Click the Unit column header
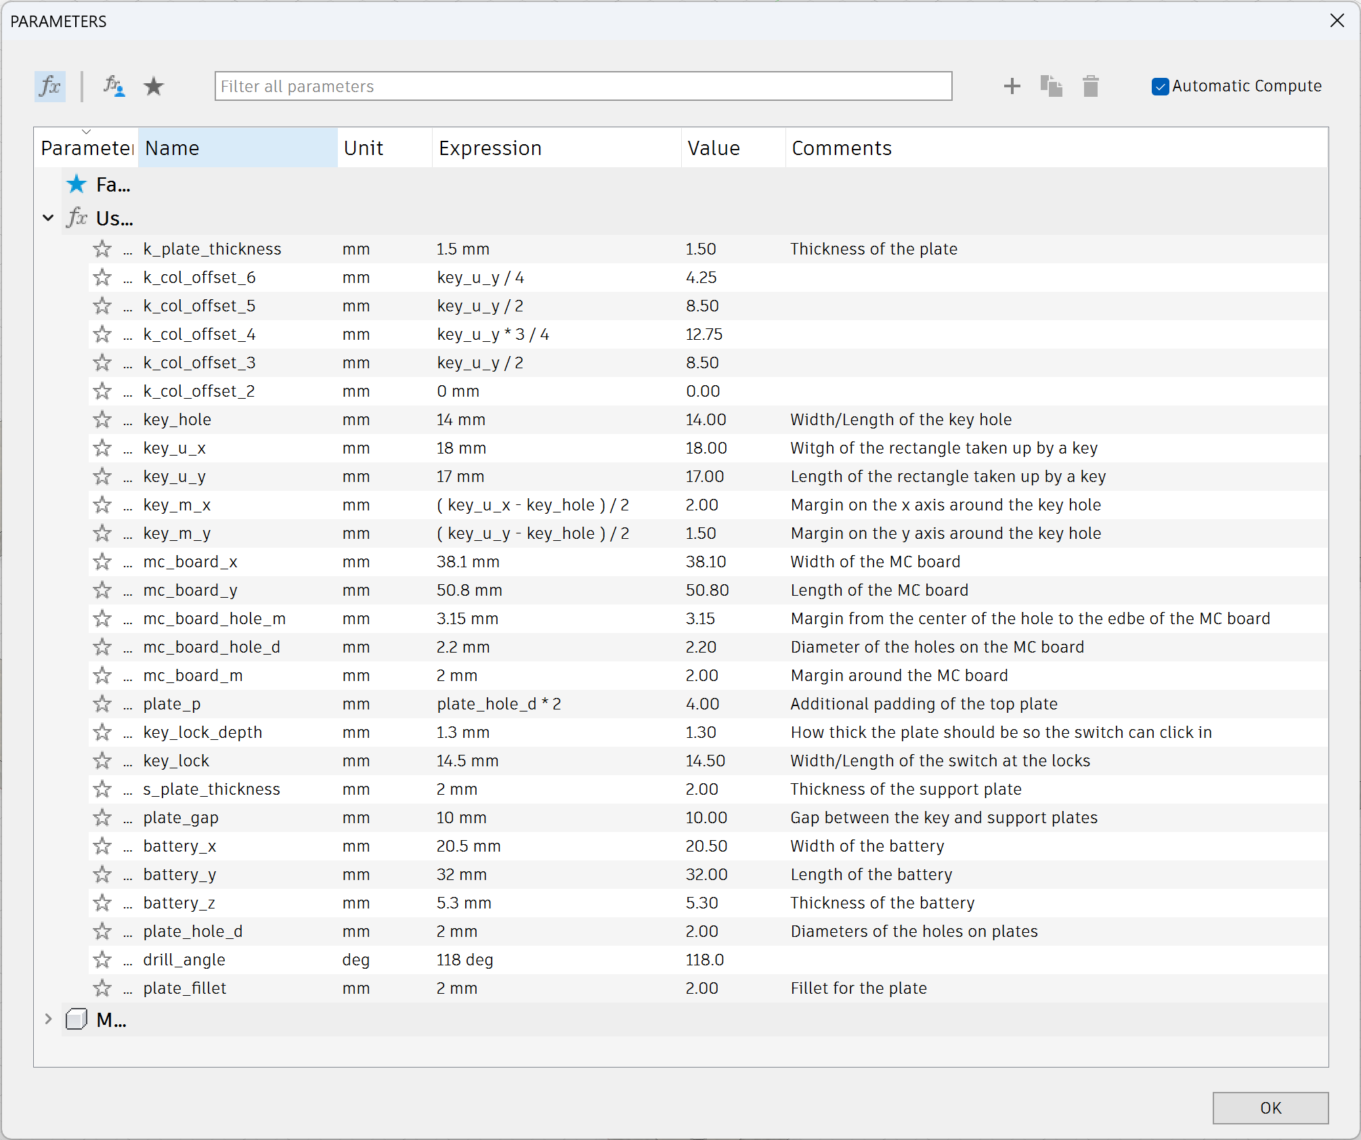Viewport: 1361px width, 1140px height. pos(385,148)
